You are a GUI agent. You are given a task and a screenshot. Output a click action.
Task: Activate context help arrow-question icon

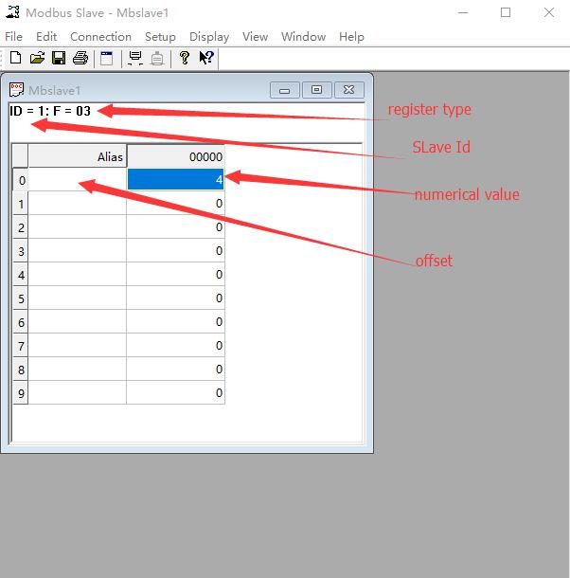(206, 58)
